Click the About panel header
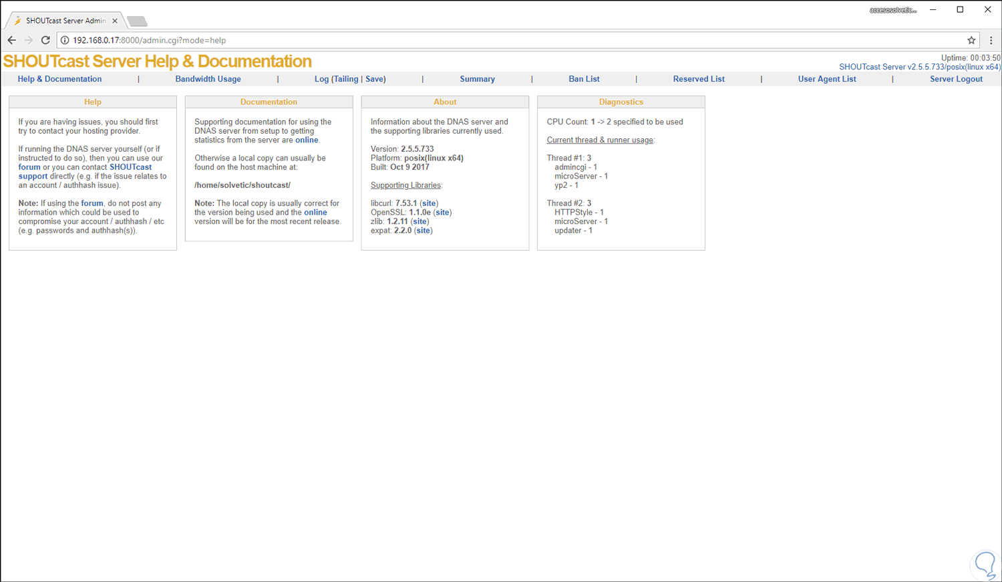 click(x=445, y=102)
